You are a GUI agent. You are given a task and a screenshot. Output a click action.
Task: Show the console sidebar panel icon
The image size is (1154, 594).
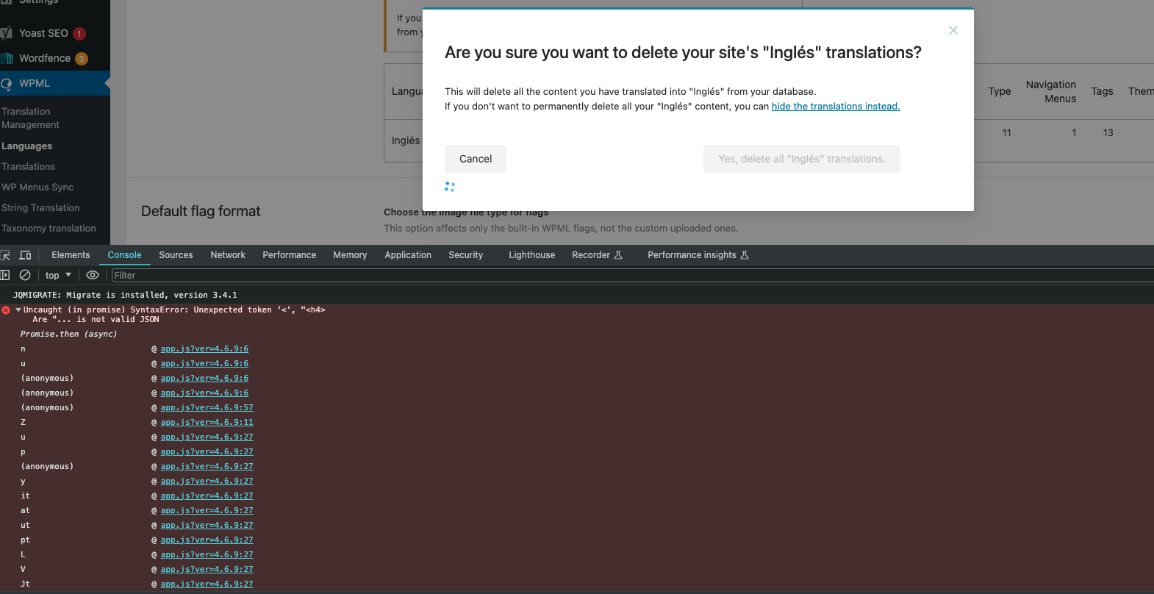pos(5,275)
